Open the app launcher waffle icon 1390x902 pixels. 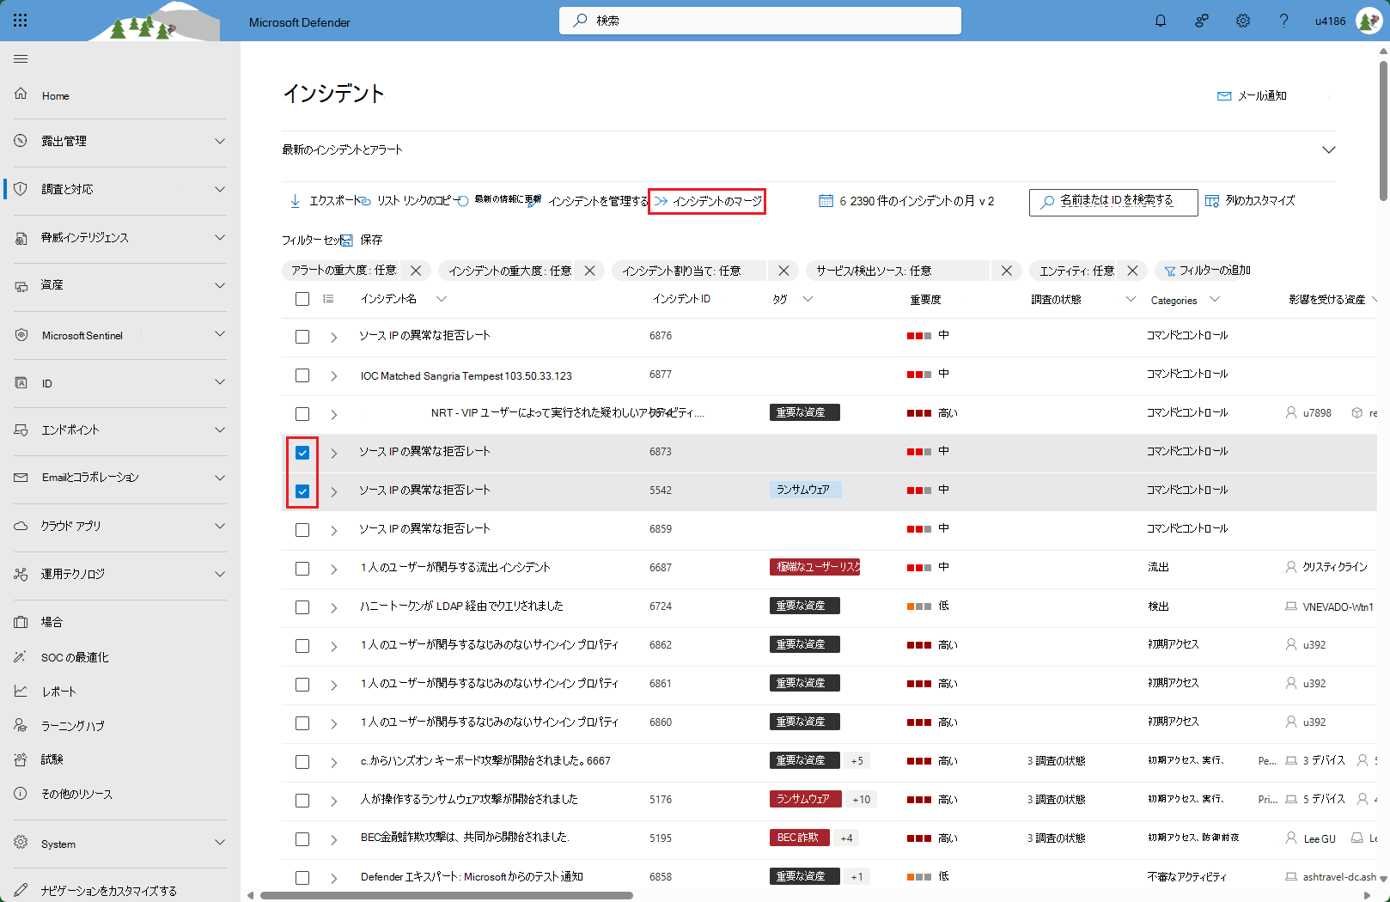21,21
